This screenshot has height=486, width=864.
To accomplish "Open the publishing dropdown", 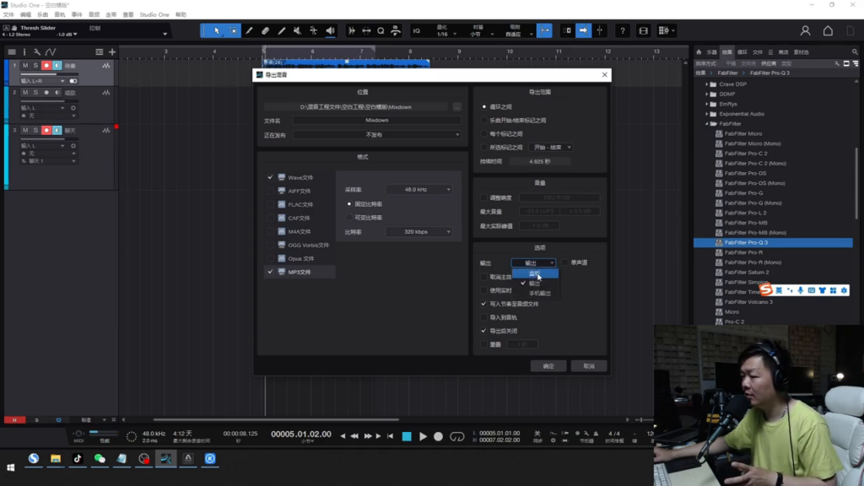I will tap(377, 134).
